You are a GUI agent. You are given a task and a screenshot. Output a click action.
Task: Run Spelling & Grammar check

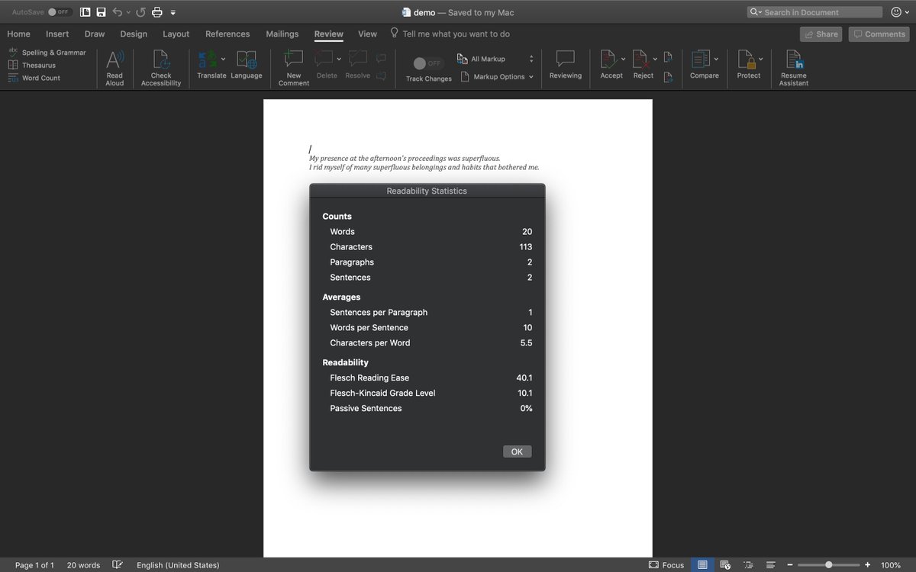click(47, 53)
